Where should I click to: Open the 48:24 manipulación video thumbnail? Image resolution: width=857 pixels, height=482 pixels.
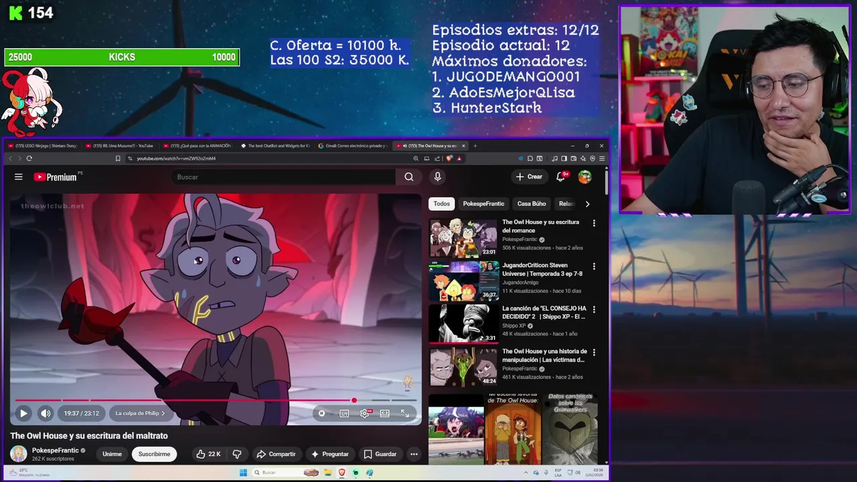[463, 367]
